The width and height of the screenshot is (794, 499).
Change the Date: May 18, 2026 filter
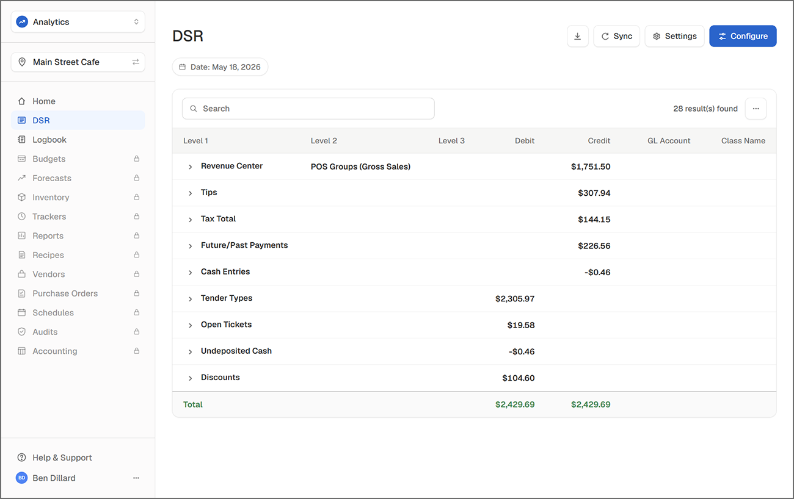[x=220, y=67]
